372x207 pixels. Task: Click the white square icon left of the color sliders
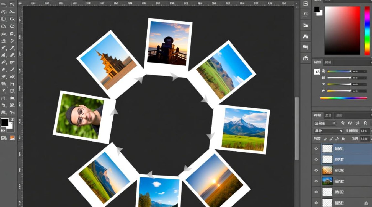[x=317, y=72]
